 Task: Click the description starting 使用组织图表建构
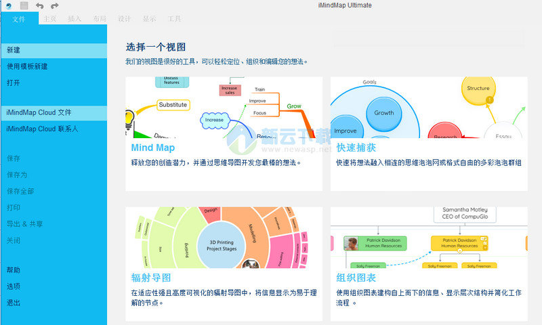(x=429, y=298)
